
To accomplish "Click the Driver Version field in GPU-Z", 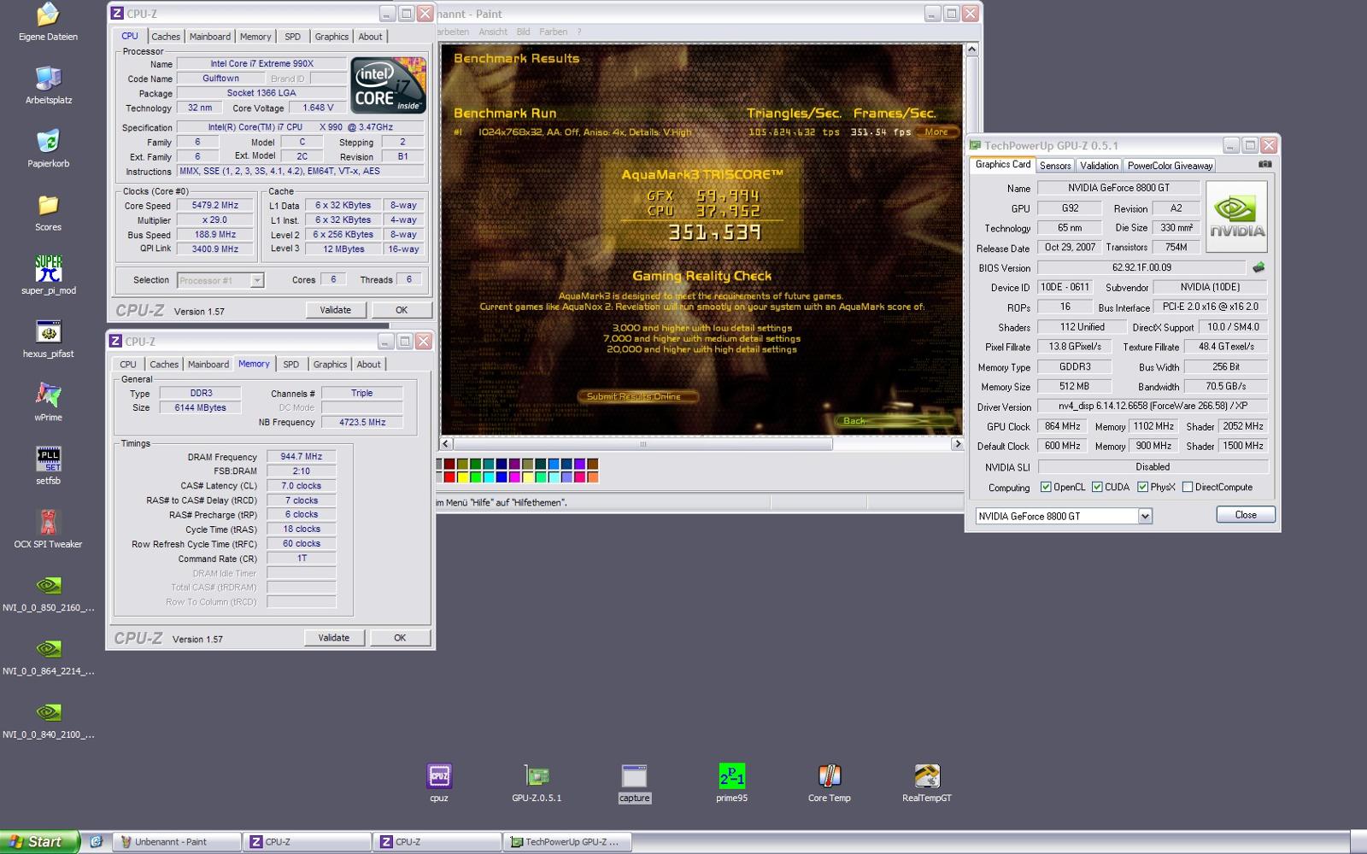I will pos(1153,407).
